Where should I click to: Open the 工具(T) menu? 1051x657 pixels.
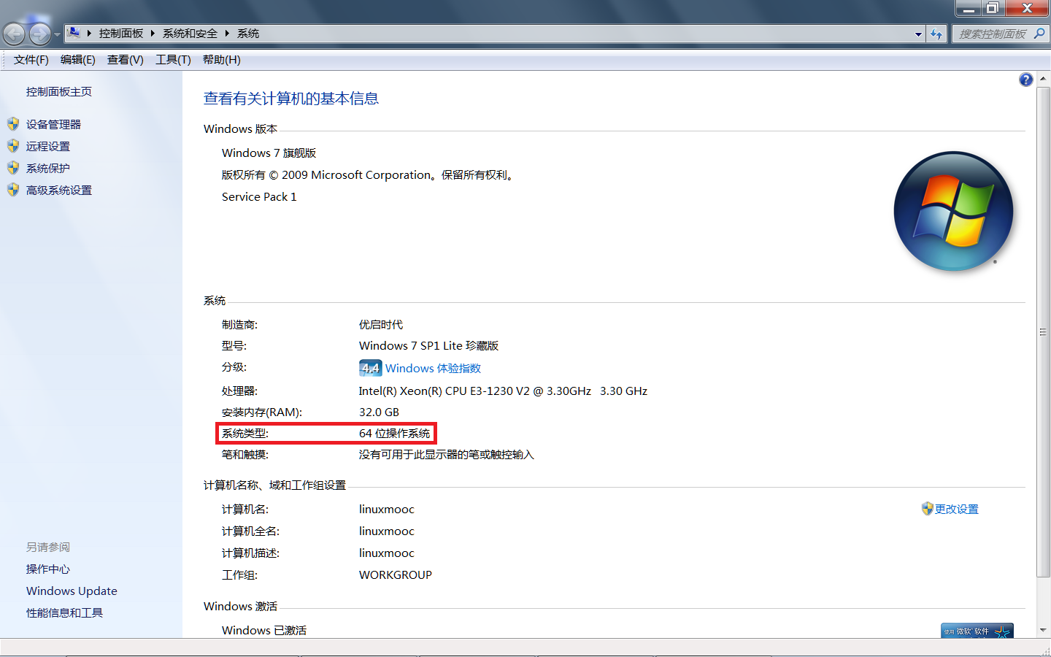tap(173, 60)
